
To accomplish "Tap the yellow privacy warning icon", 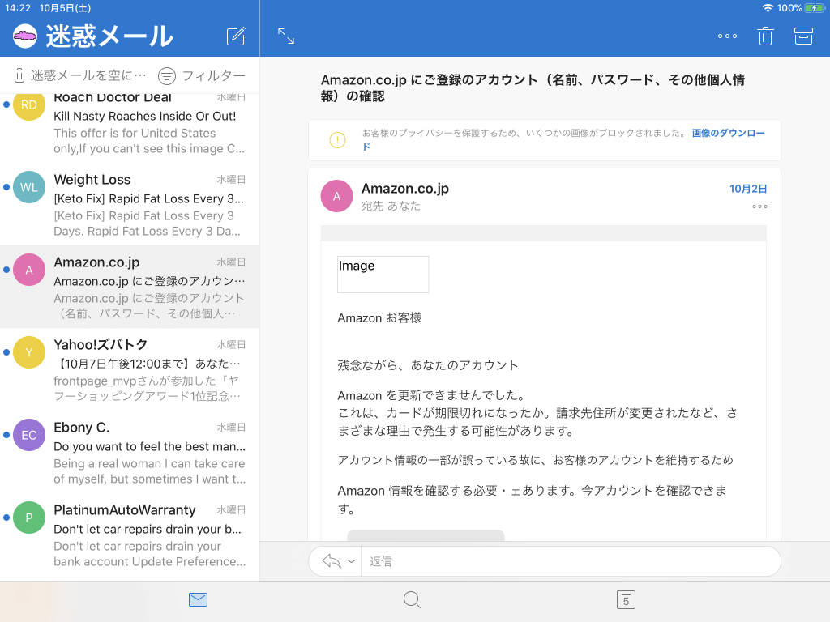I will point(337,139).
